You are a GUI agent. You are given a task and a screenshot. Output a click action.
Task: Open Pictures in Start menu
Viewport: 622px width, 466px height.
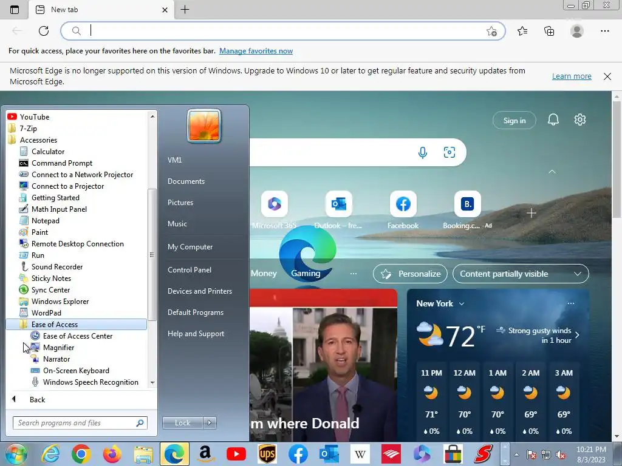click(180, 203)
